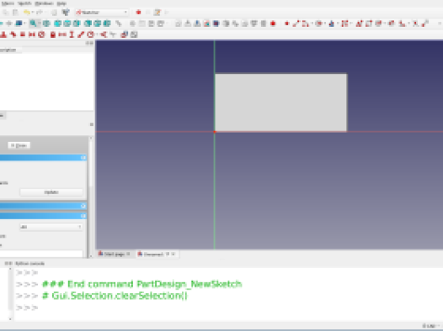443x331 pixels.
Task: Pick the vertical distance constraint tool
Action: coord(72,34)
